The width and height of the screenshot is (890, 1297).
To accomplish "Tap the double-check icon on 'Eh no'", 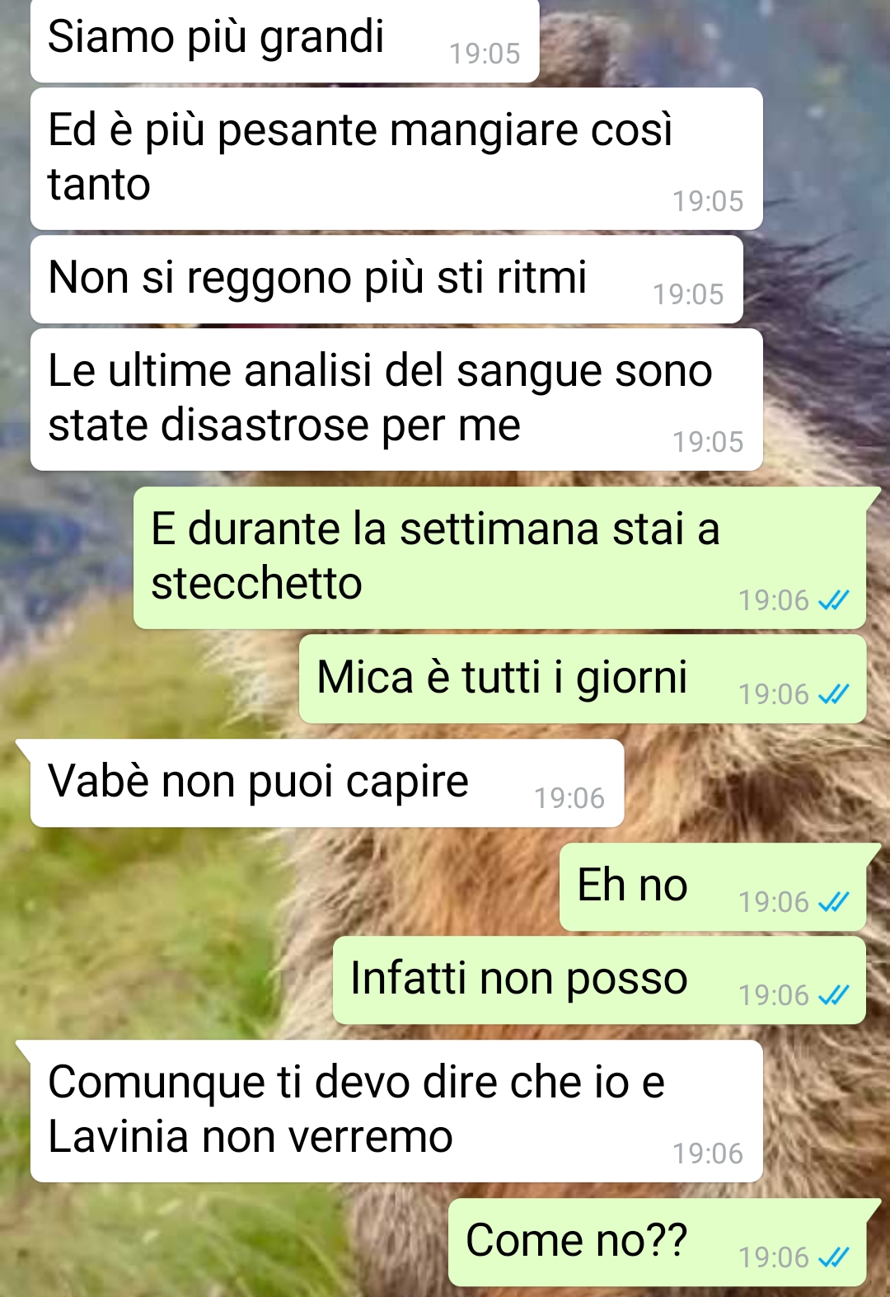I will pos(833,901).
